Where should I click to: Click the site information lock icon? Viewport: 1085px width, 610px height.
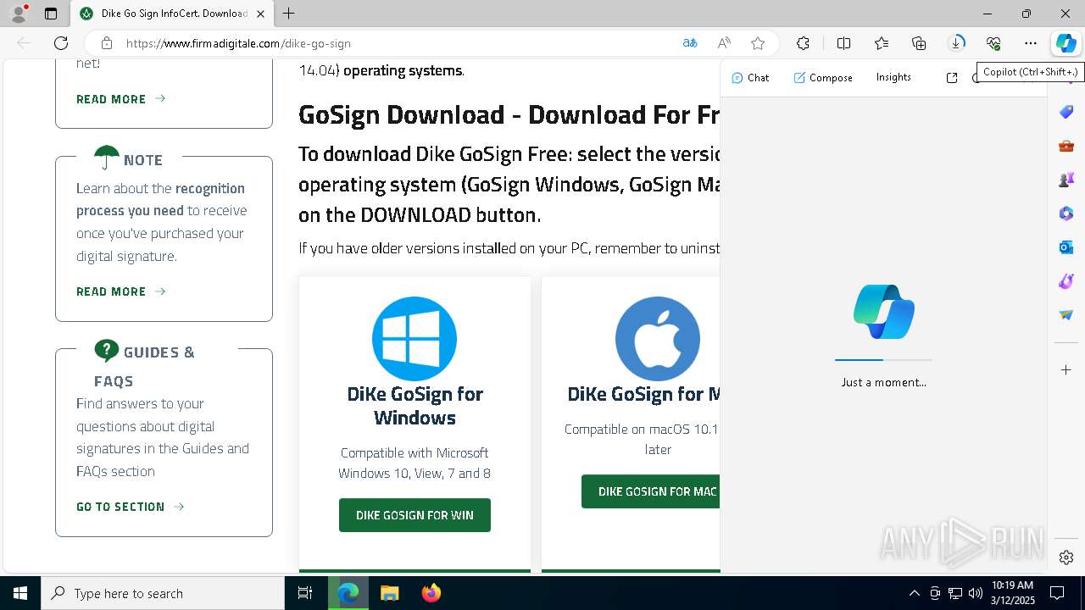tap(106, 43)
